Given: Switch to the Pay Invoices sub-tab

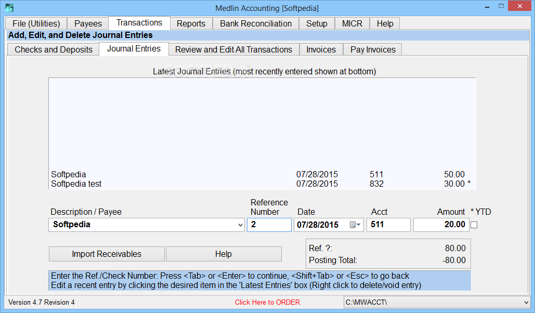Looking at the screenshot, I should [373, 49].
